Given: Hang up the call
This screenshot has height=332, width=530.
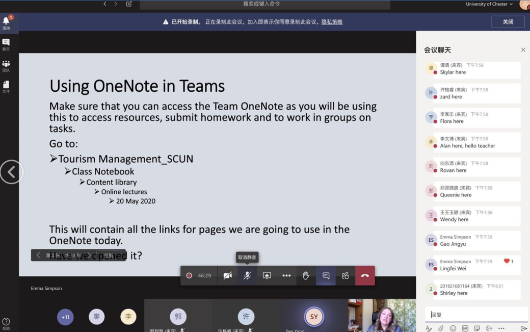Looking at the screenshot, I should click(365, 275).
